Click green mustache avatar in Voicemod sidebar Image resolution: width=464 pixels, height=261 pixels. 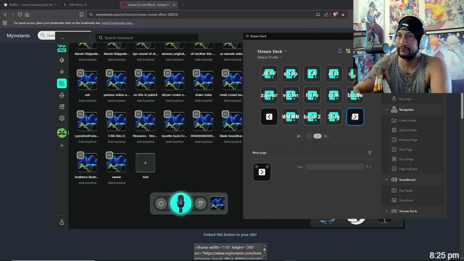[62, 133]
